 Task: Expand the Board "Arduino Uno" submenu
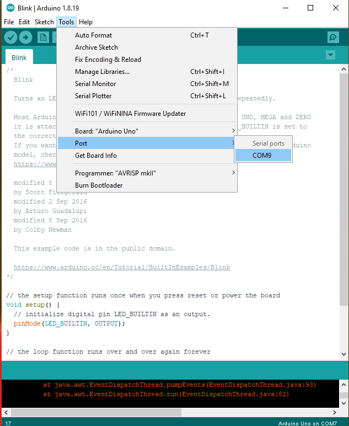coord(147,131)
